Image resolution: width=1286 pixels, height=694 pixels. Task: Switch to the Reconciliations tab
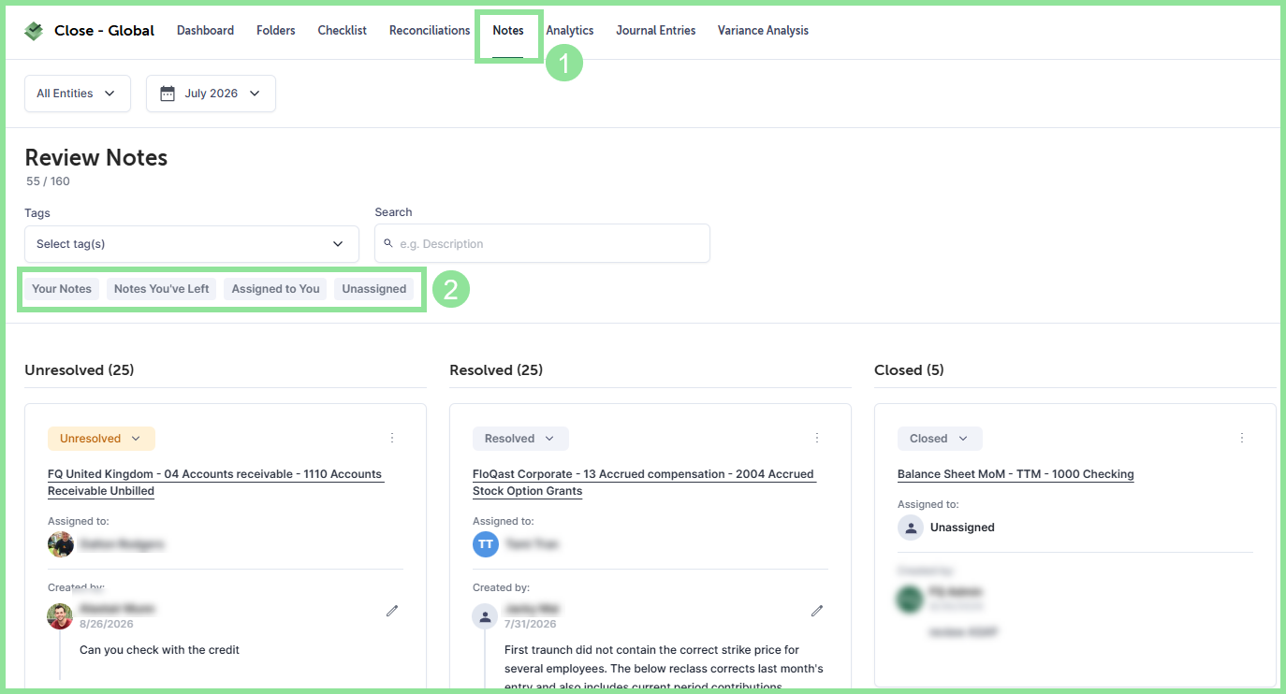(430, 31)
